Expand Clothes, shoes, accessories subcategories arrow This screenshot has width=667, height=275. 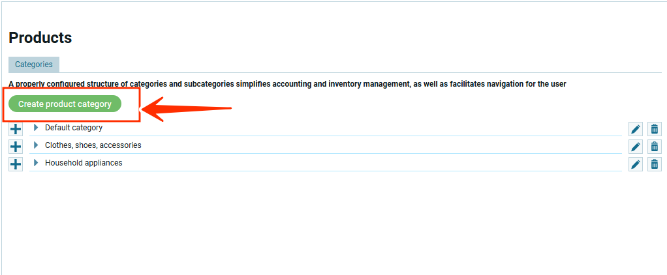coord(36,145)
